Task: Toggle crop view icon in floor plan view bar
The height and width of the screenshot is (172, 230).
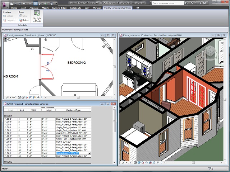Action: point(30,97)
